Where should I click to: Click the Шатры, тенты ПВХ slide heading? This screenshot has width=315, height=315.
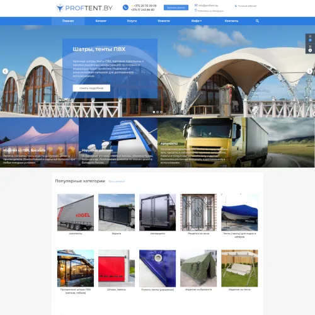pos(99,49)
